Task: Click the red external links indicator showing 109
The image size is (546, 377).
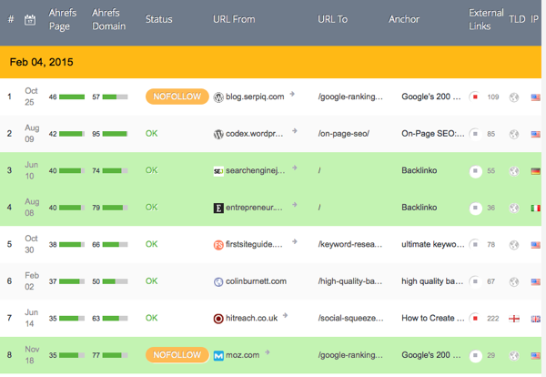Action: pyautogui.click(x=475, y=96)
